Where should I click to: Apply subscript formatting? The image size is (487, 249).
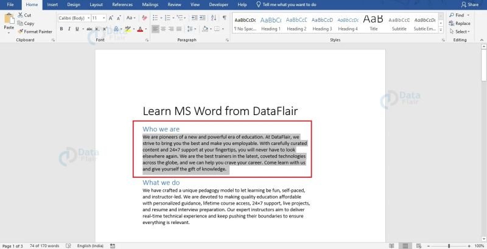tap(97, 29)
